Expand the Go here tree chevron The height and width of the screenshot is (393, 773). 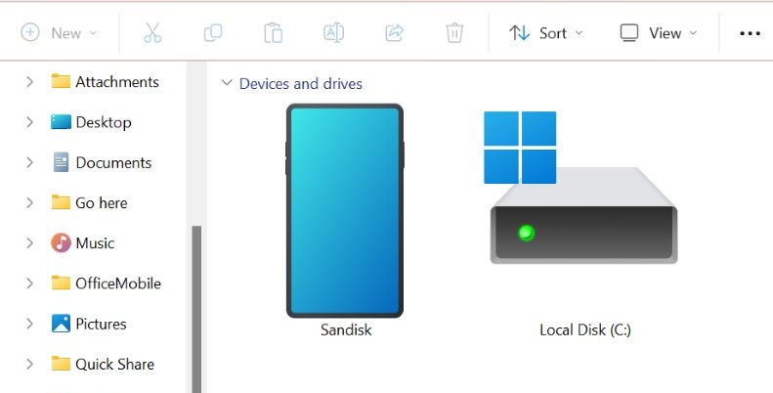(x=29, y=202)
